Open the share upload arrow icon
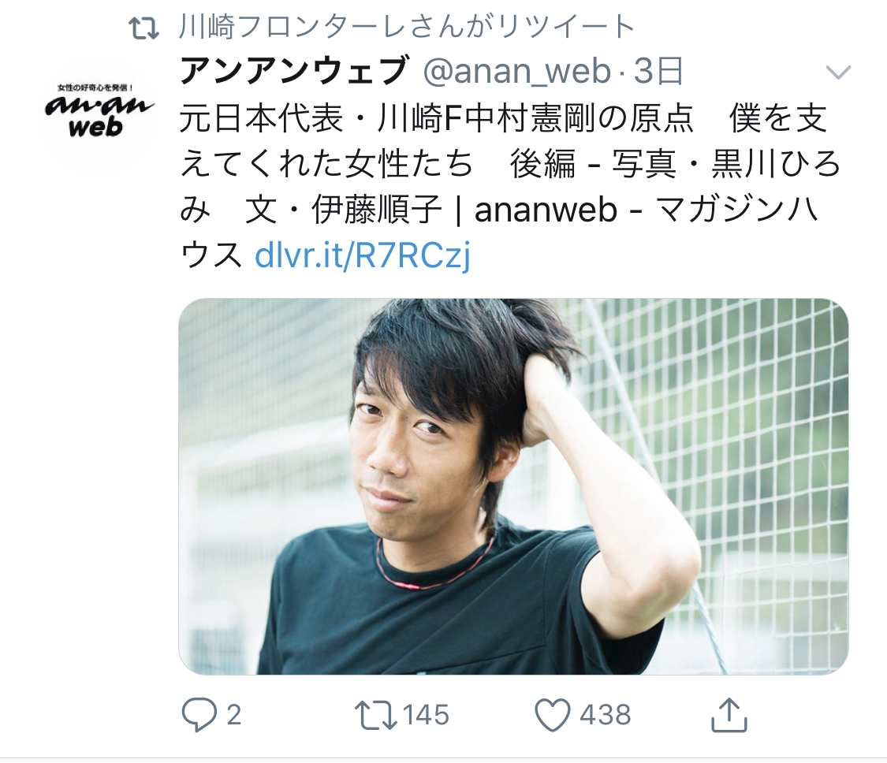 [729, 715]
